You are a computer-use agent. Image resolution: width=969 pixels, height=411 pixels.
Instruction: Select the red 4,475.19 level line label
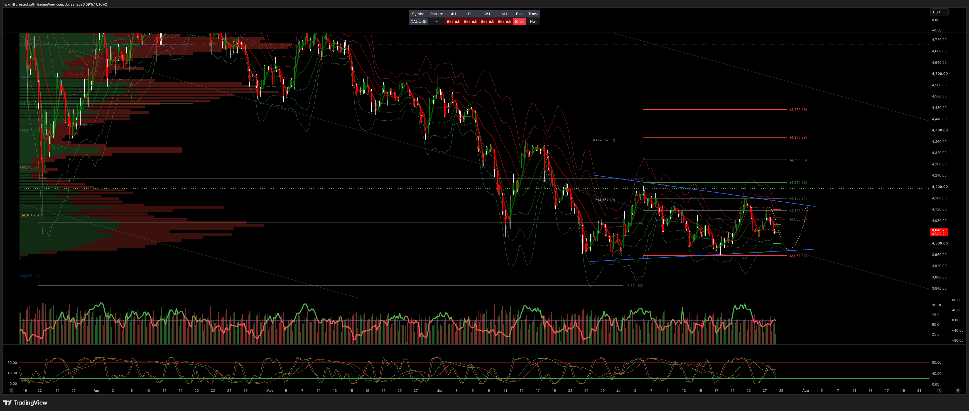point(798,109)
